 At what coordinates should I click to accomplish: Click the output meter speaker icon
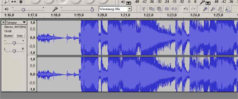pyautogui.click(x=123, y=2)
